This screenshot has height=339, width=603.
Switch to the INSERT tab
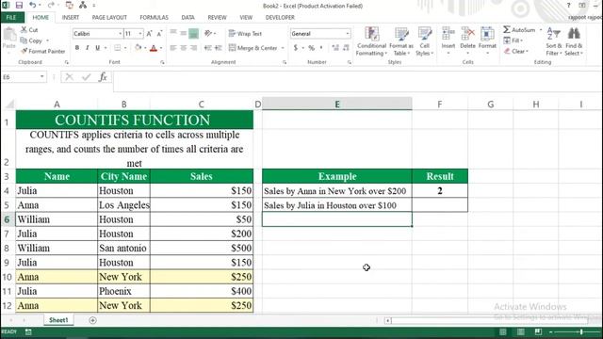(x=71, y=17)
